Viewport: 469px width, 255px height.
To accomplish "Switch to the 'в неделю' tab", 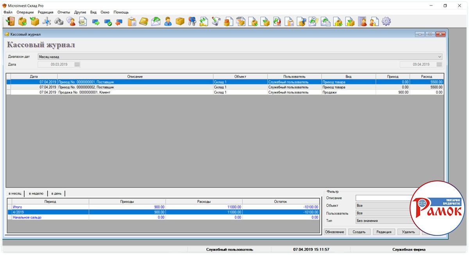I will pyautogui.click(x=36, y=194).
